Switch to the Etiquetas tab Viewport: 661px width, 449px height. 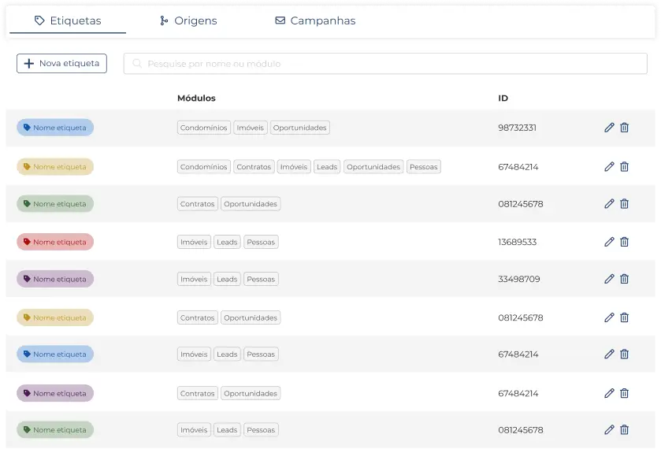point(68,20)
